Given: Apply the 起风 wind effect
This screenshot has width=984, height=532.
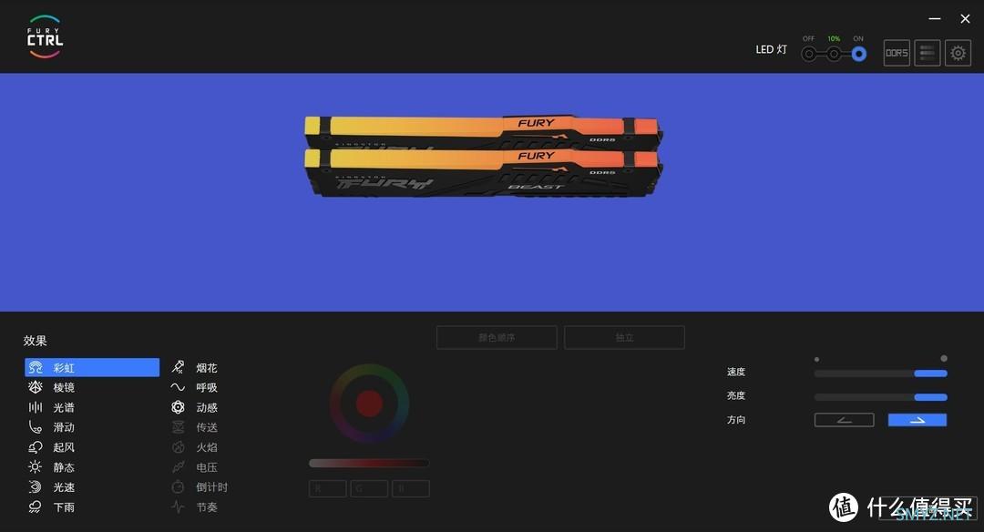Looking at the screenshot, I should pyautogui.click(x=51, y=447).
